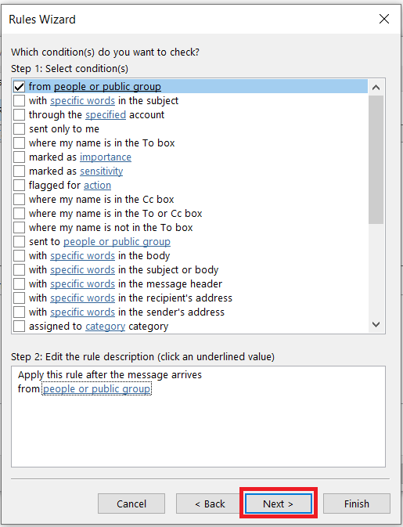Tick "flagged for action" checkbox
The height and width of the screenshot is (527, 403).
click(x=19, y=185)
